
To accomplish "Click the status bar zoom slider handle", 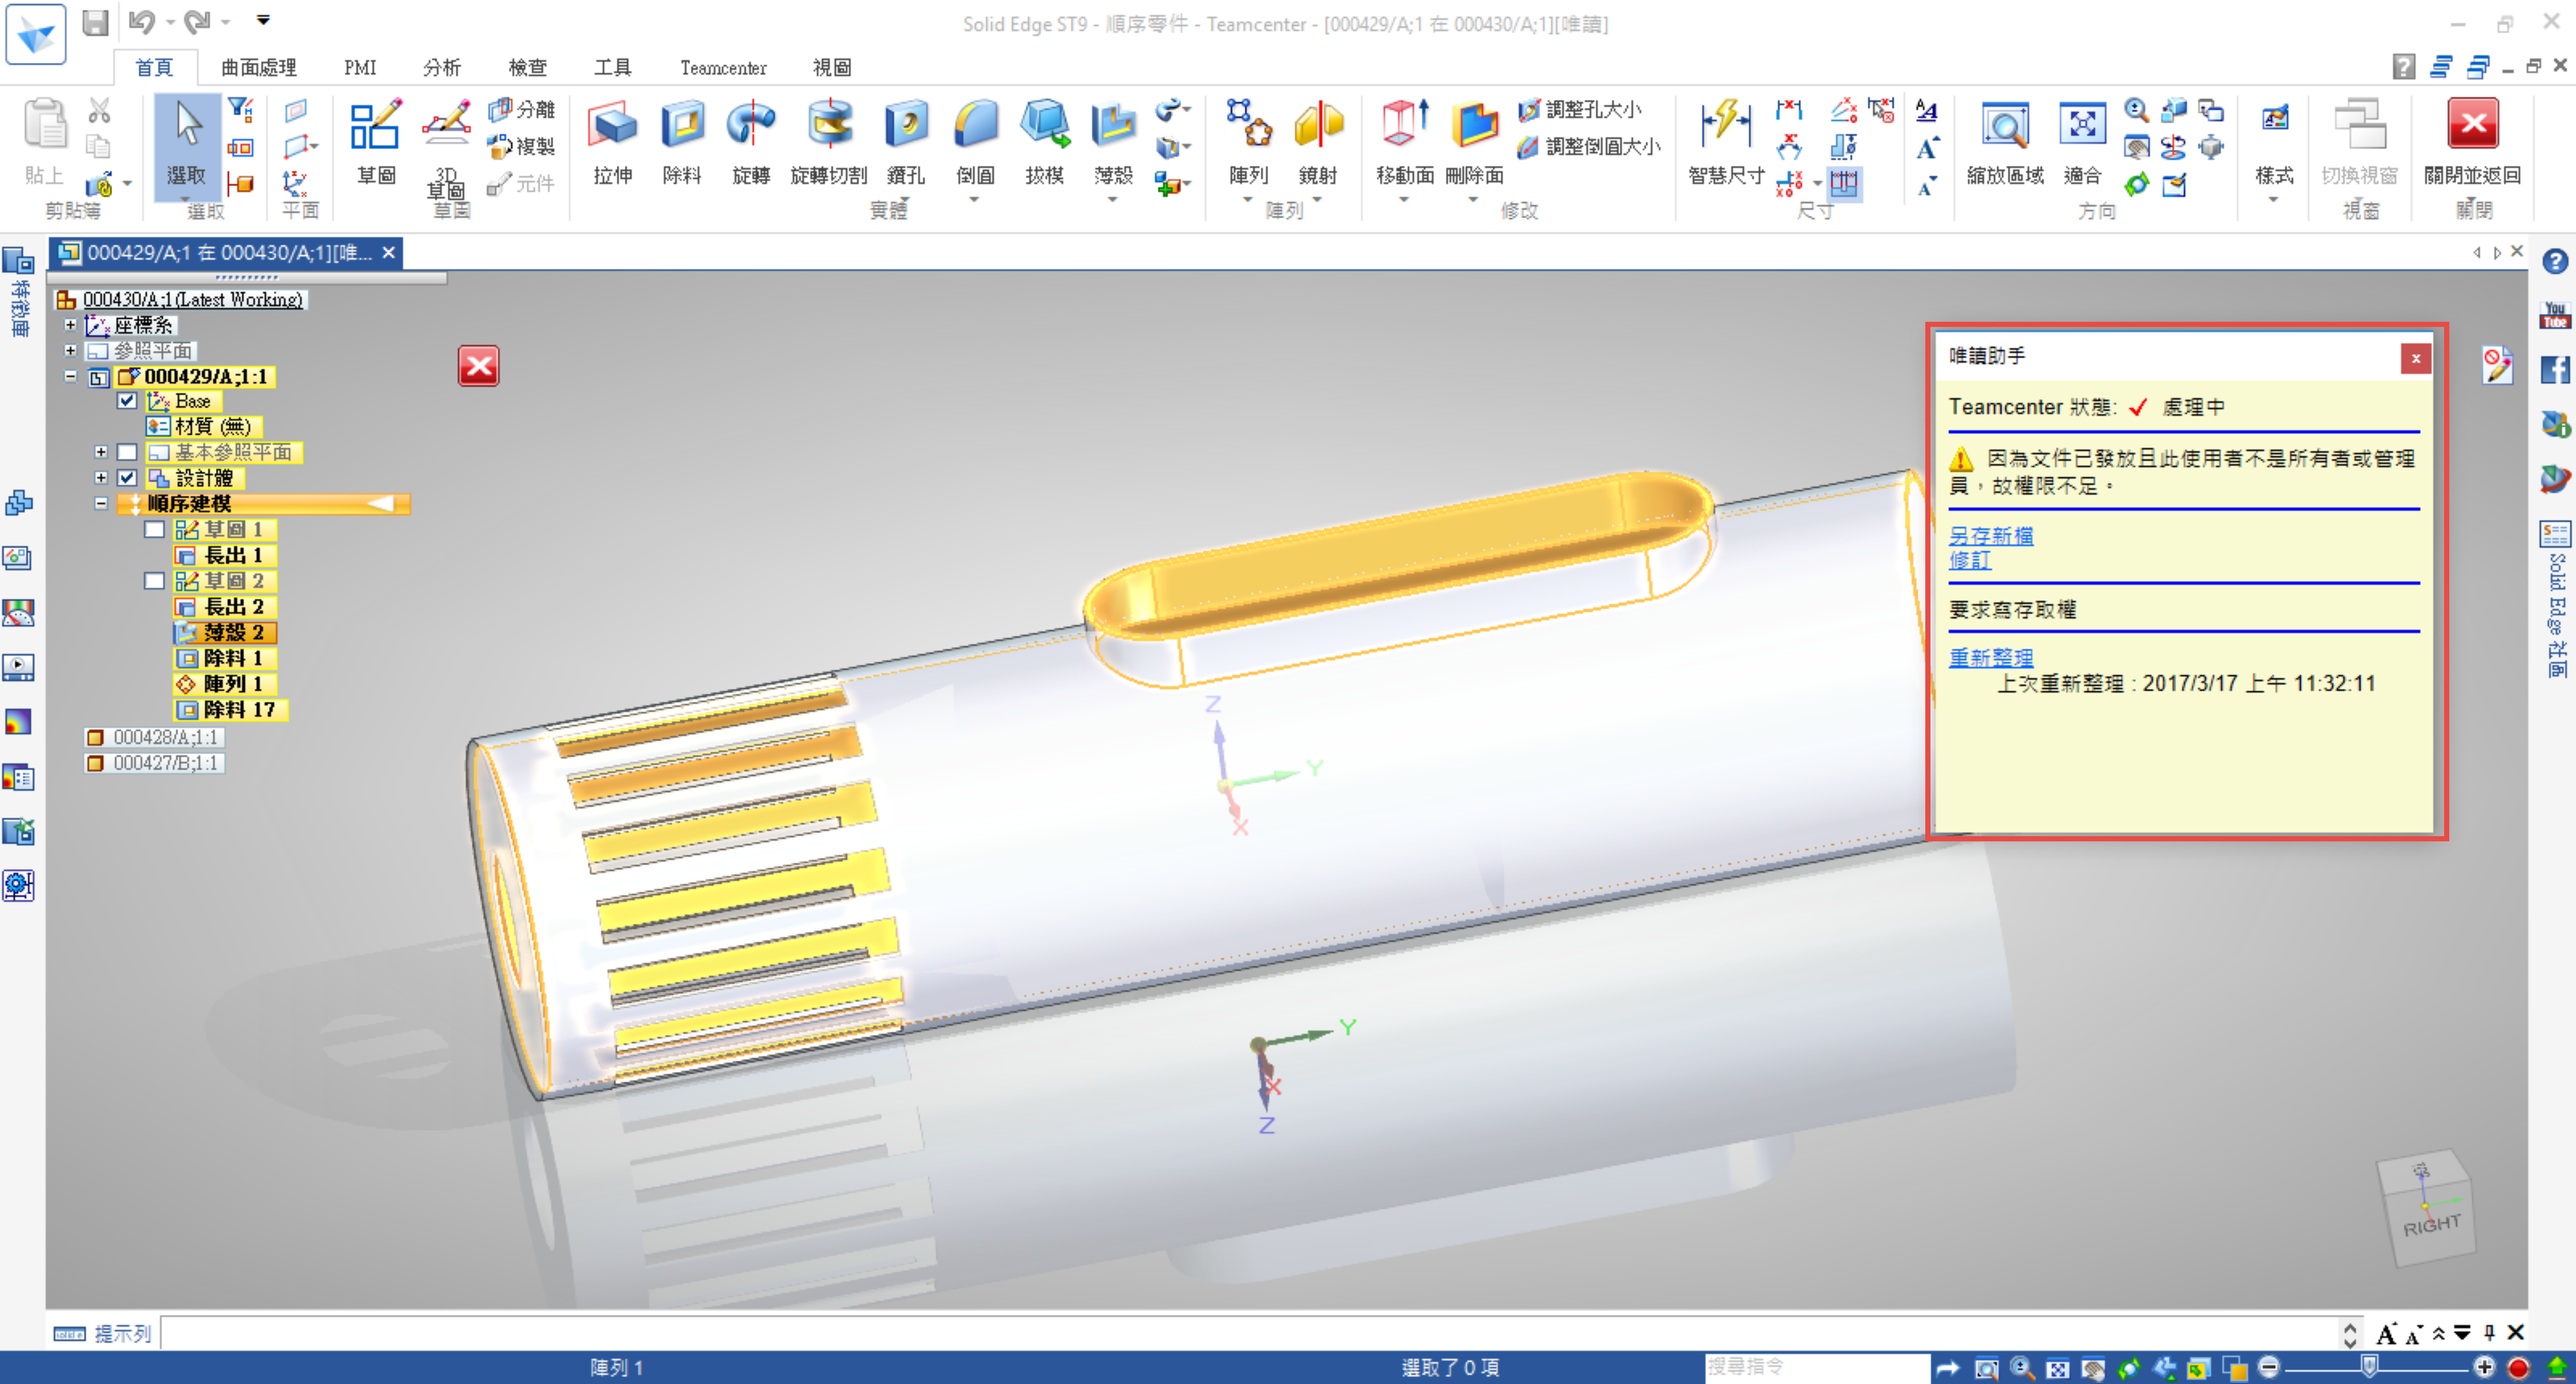I will (2369, 1366).
